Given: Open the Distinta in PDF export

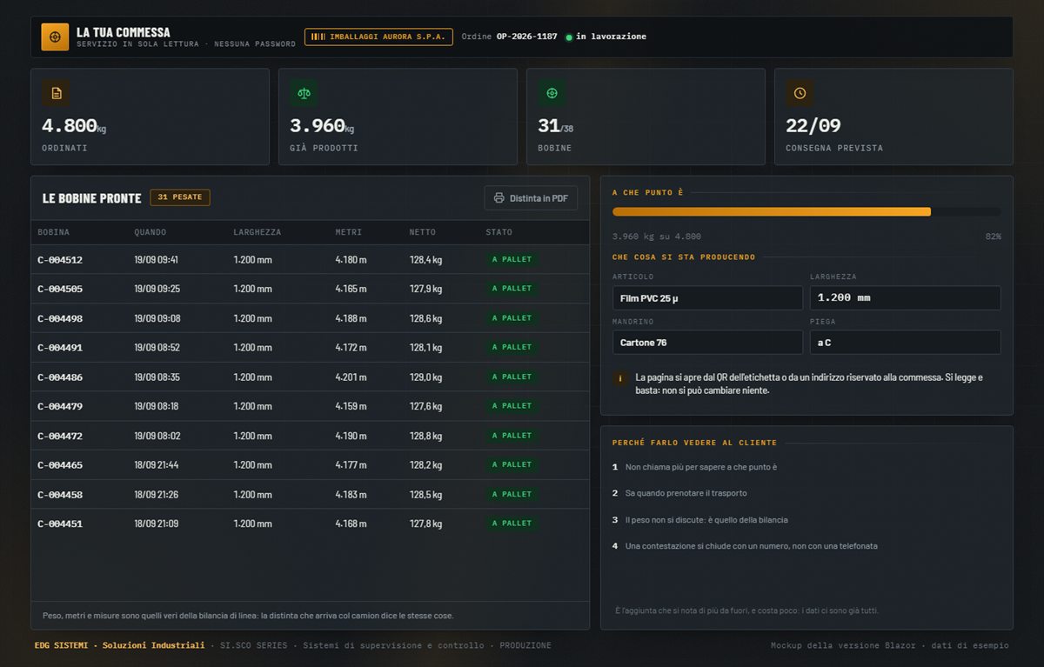Looking at the screenshot, I should 531,198.
